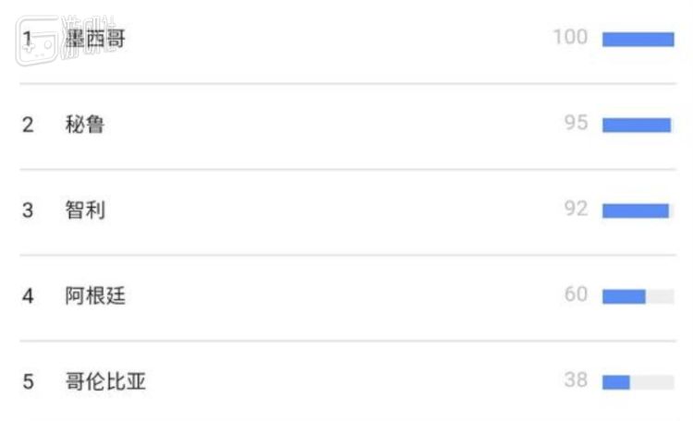Select the 阿根廷 row label
This screenshot has width=693, height=421.
[x=95, y=296]
